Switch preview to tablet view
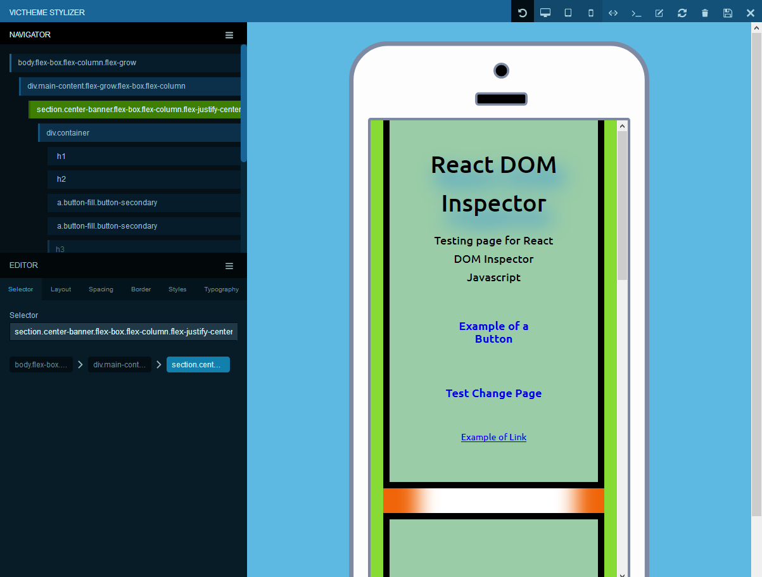 pos(568,13)
